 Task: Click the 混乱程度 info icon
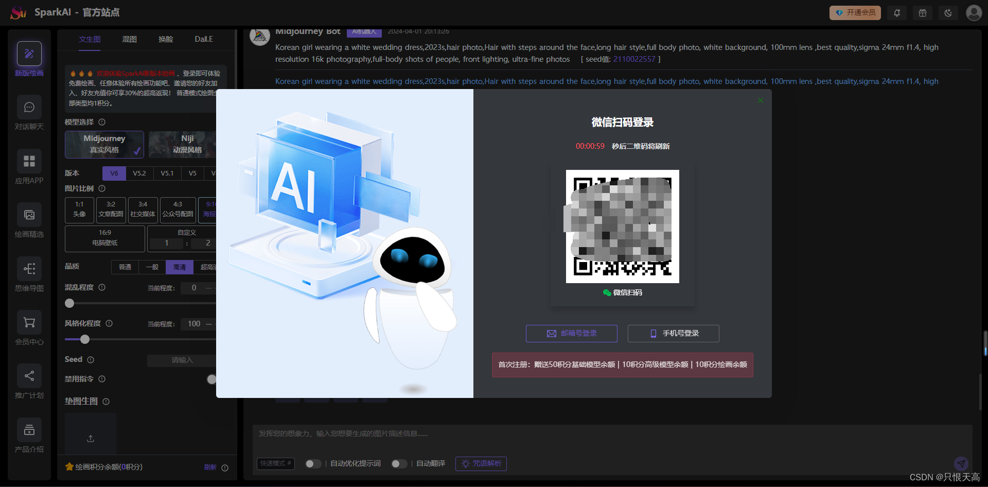click(102, 287)
